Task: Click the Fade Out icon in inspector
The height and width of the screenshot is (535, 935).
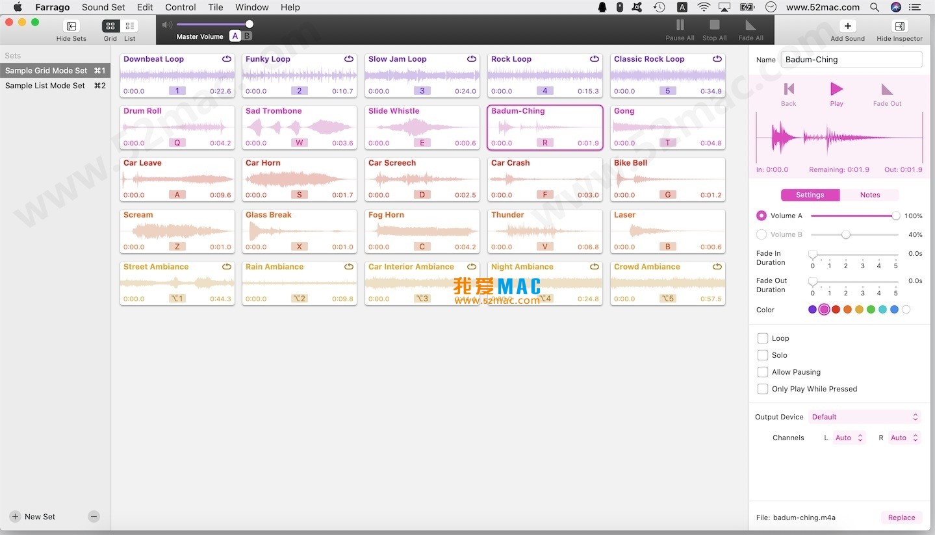Action: pos(887,89)
